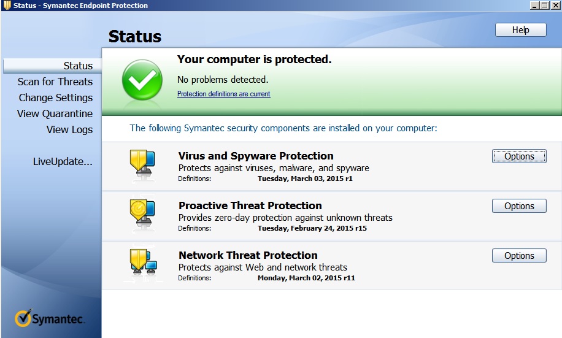Launch LiveUpdate from the sidebar
The width and height of the screenshot is (562, 338).
[x=63, y=162]
